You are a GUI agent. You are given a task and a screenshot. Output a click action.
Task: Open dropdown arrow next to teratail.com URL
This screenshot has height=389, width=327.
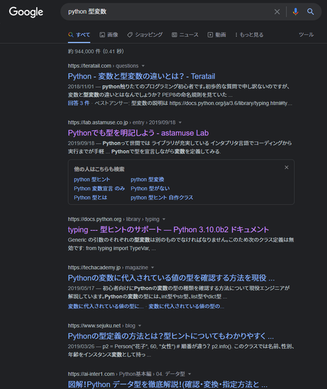point(143,66)
